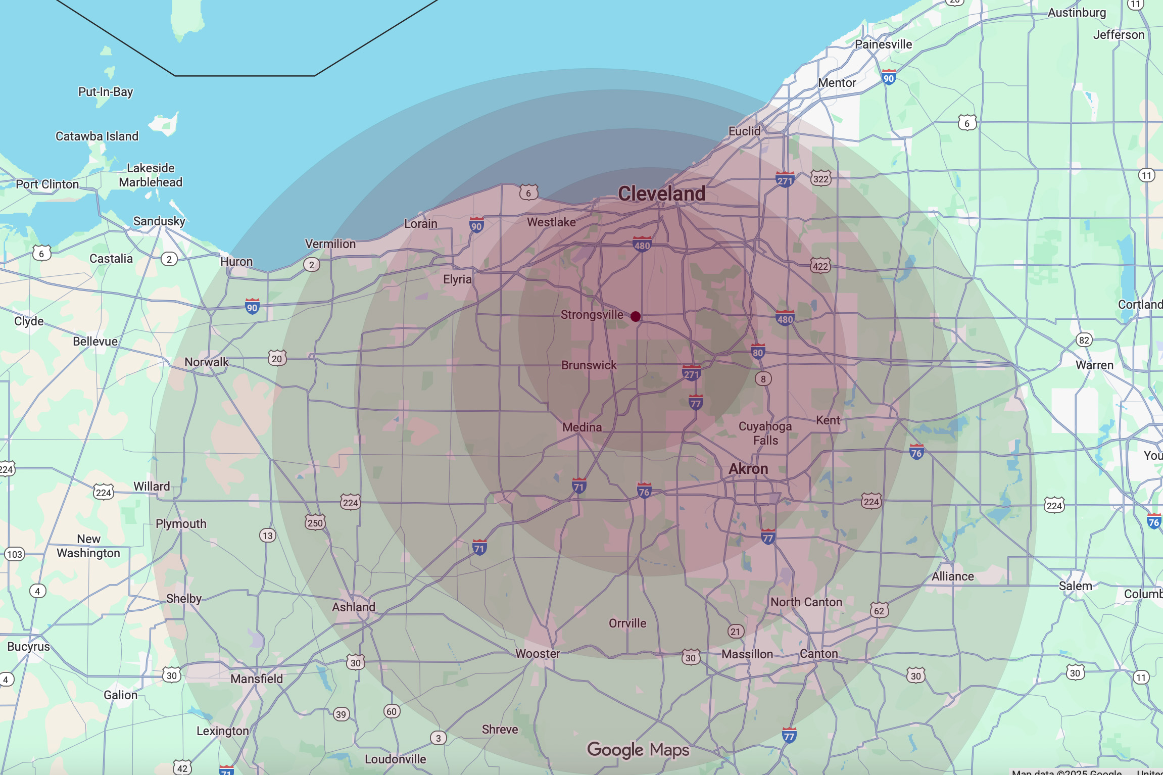Screen dimensions: 1163x775
Task: Click the Cleveland city label
Action: tap(661, 193)
